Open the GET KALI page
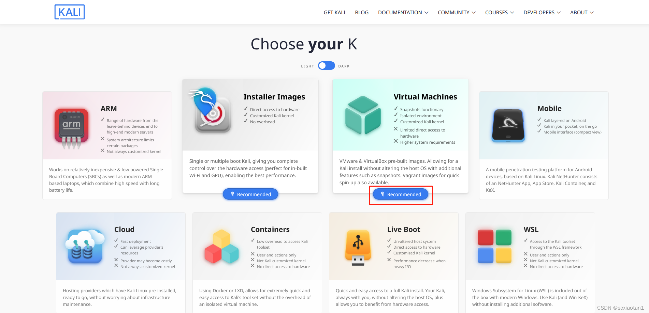The image size is (649, 313). pos(334,13)
